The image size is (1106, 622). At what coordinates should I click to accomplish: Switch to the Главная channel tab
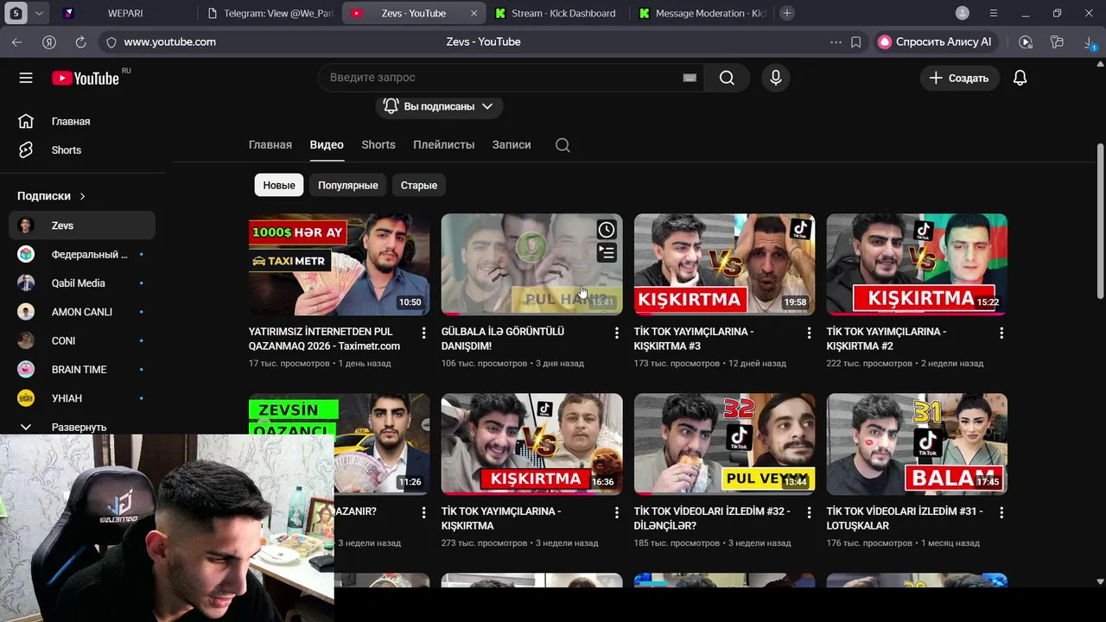pyautogui.click(x=270, y=144)
